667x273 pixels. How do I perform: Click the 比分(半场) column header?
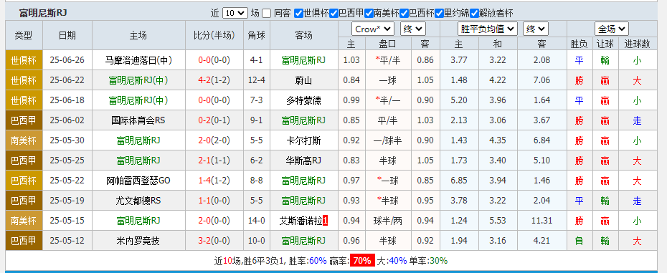214,35
